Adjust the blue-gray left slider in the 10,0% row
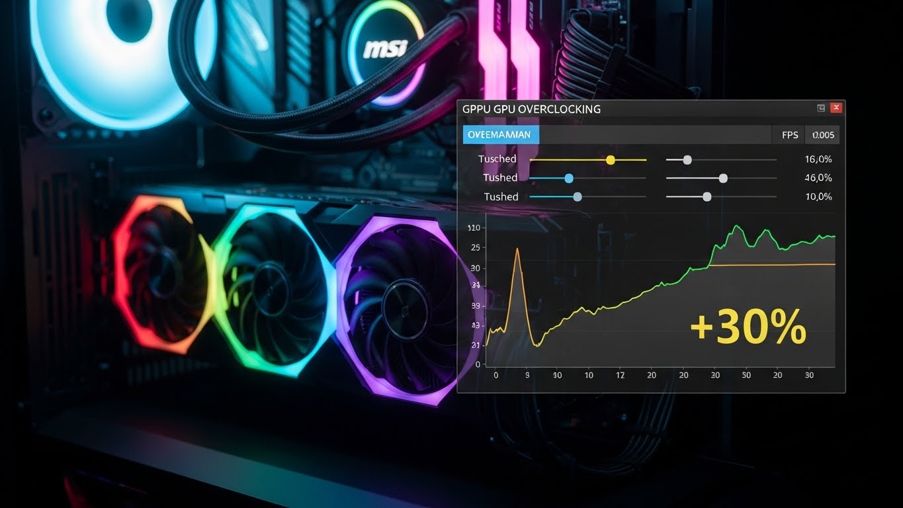This screenshot has width=903, height=508. pos(578,196)
